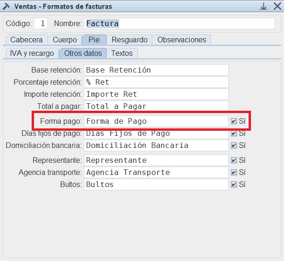Image resolution: width=284 pixels, height=261 pixels.
Task: Open the Cuerpo tab
Action: tap(65, 40)
